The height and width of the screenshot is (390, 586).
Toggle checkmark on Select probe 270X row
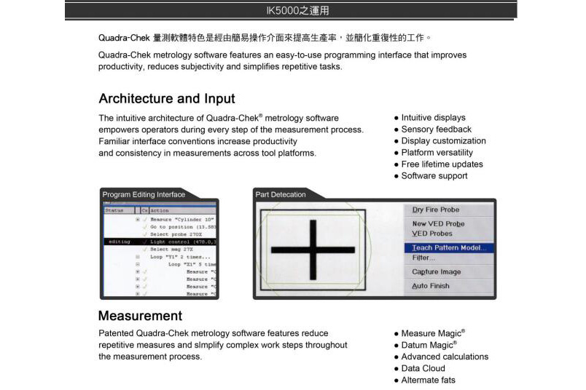click(145, 234)
